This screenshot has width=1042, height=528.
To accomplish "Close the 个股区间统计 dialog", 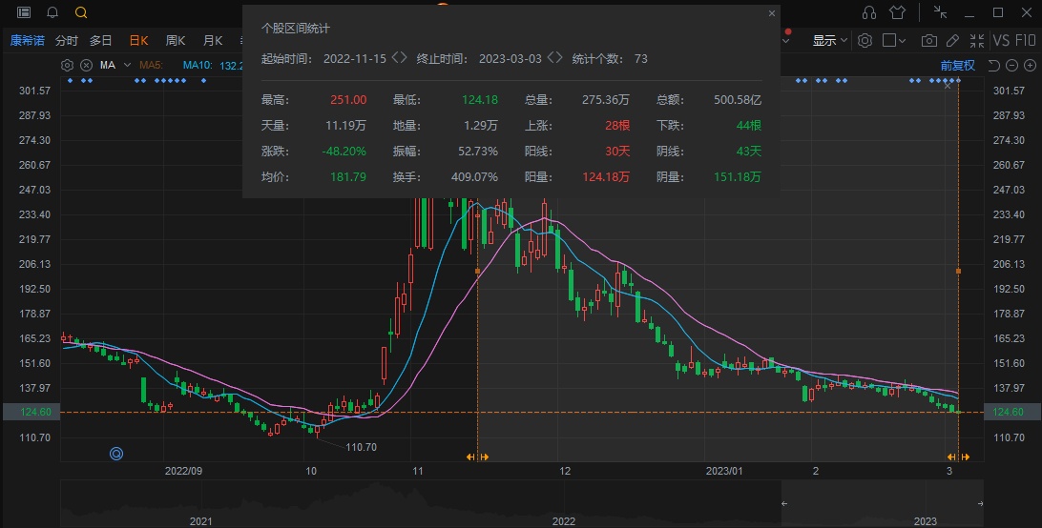I will 772,13.
